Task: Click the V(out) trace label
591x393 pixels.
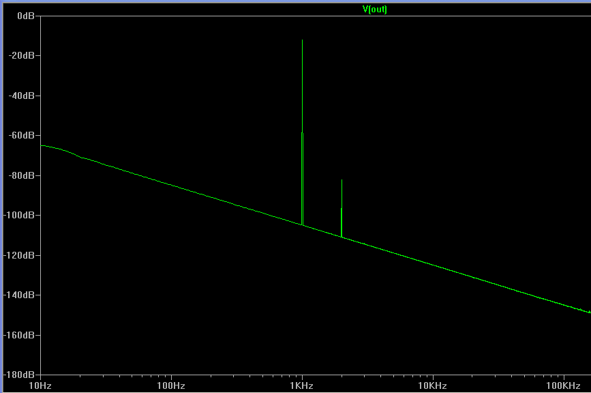Action: pyautogui.click(x=375, y=10)
